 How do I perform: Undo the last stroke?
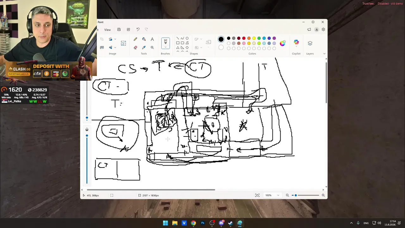tap(138, 29)
